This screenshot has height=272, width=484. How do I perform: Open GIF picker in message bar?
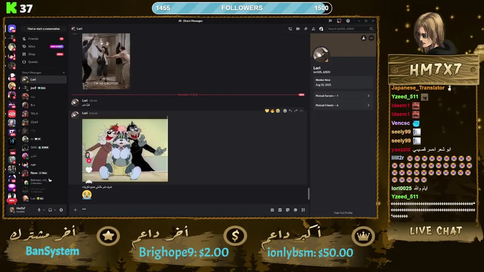(x=280, y=210)
